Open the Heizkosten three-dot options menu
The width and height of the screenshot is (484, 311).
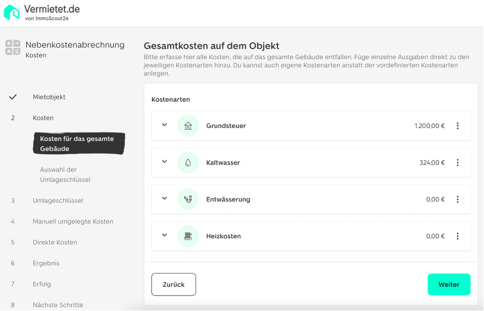tap(458, 236)
